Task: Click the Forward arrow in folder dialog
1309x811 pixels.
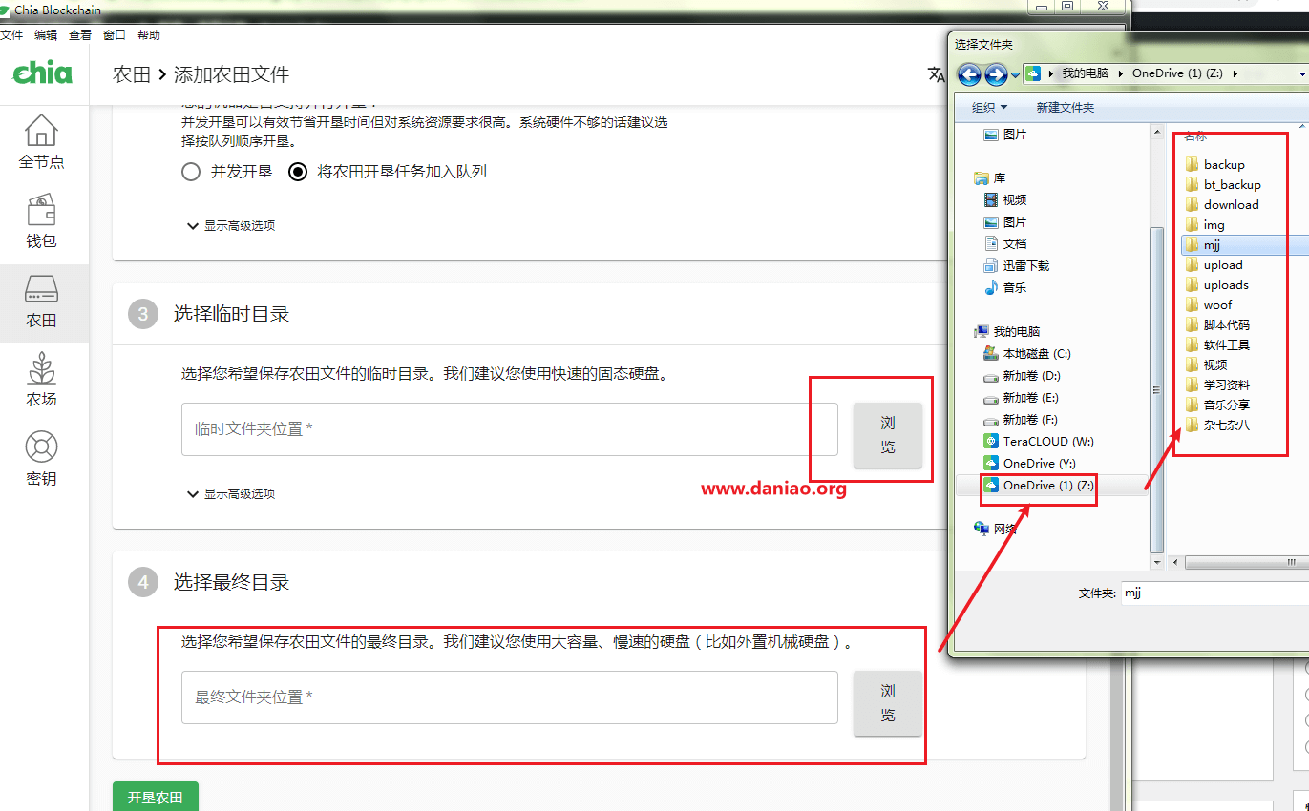Action: (995, 73)
